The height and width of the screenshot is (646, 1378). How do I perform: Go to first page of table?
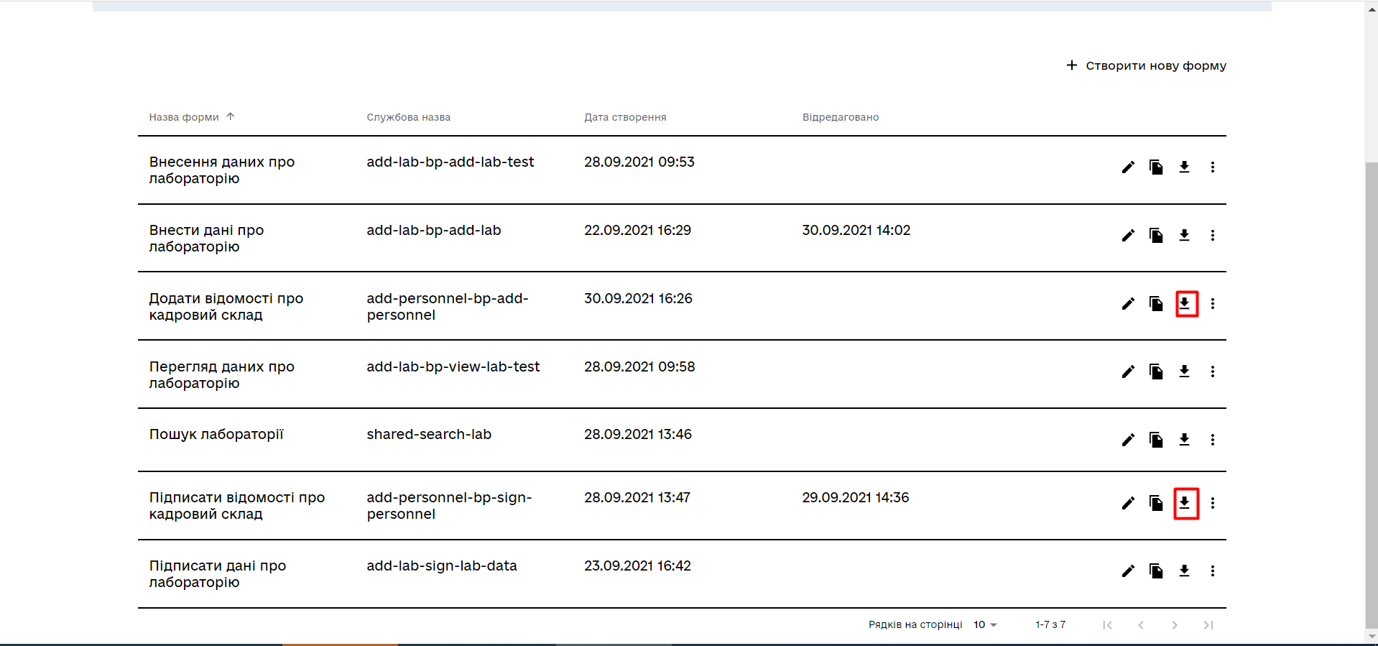tap(1107, 625)
